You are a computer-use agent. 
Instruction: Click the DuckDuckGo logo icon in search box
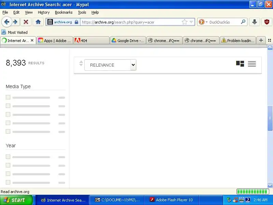202,22
